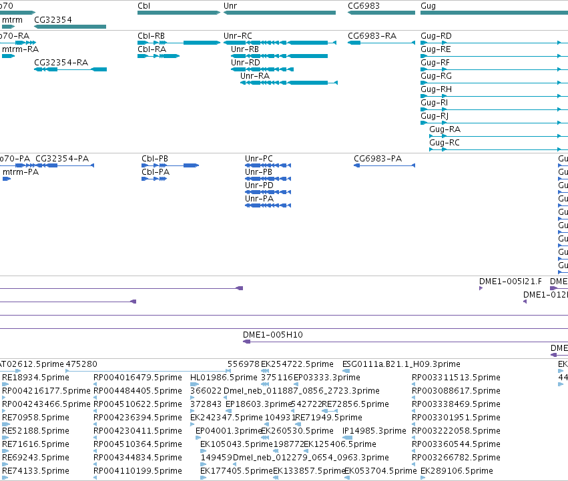This screenshot has height=481, width=568.
Task: Select the Cbl-PB protein feature
Action: [170, 165]
